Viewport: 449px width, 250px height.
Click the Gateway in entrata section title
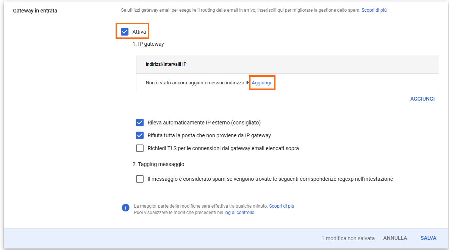click(35, 11)
